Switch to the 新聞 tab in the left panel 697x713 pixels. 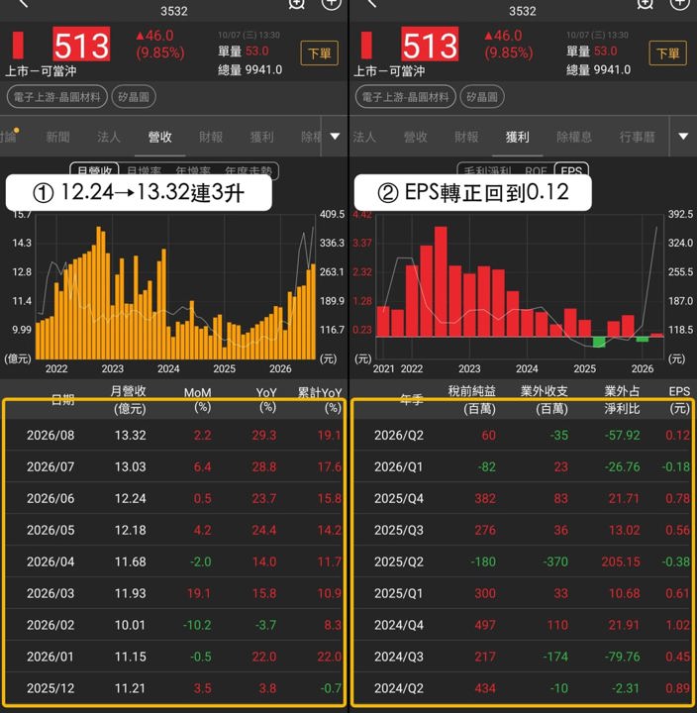click(x=57, y=137)
